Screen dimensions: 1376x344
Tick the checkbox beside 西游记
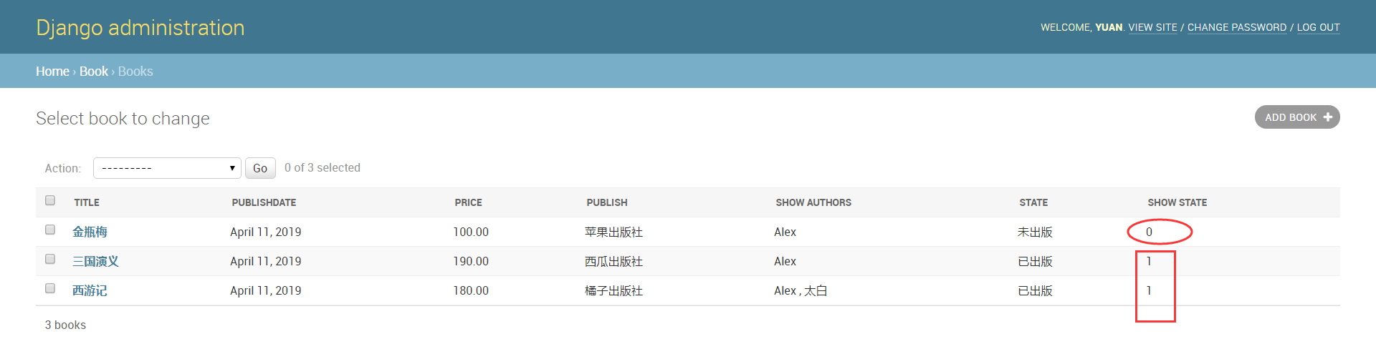50,288
